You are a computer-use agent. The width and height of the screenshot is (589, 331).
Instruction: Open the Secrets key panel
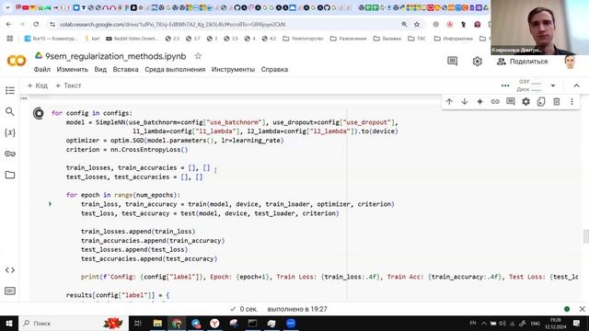tap(10, 154)
